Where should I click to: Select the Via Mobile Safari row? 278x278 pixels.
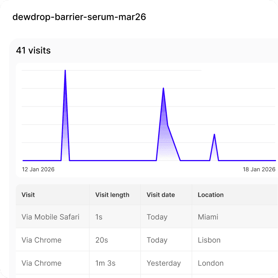click(x=147, y=217)
